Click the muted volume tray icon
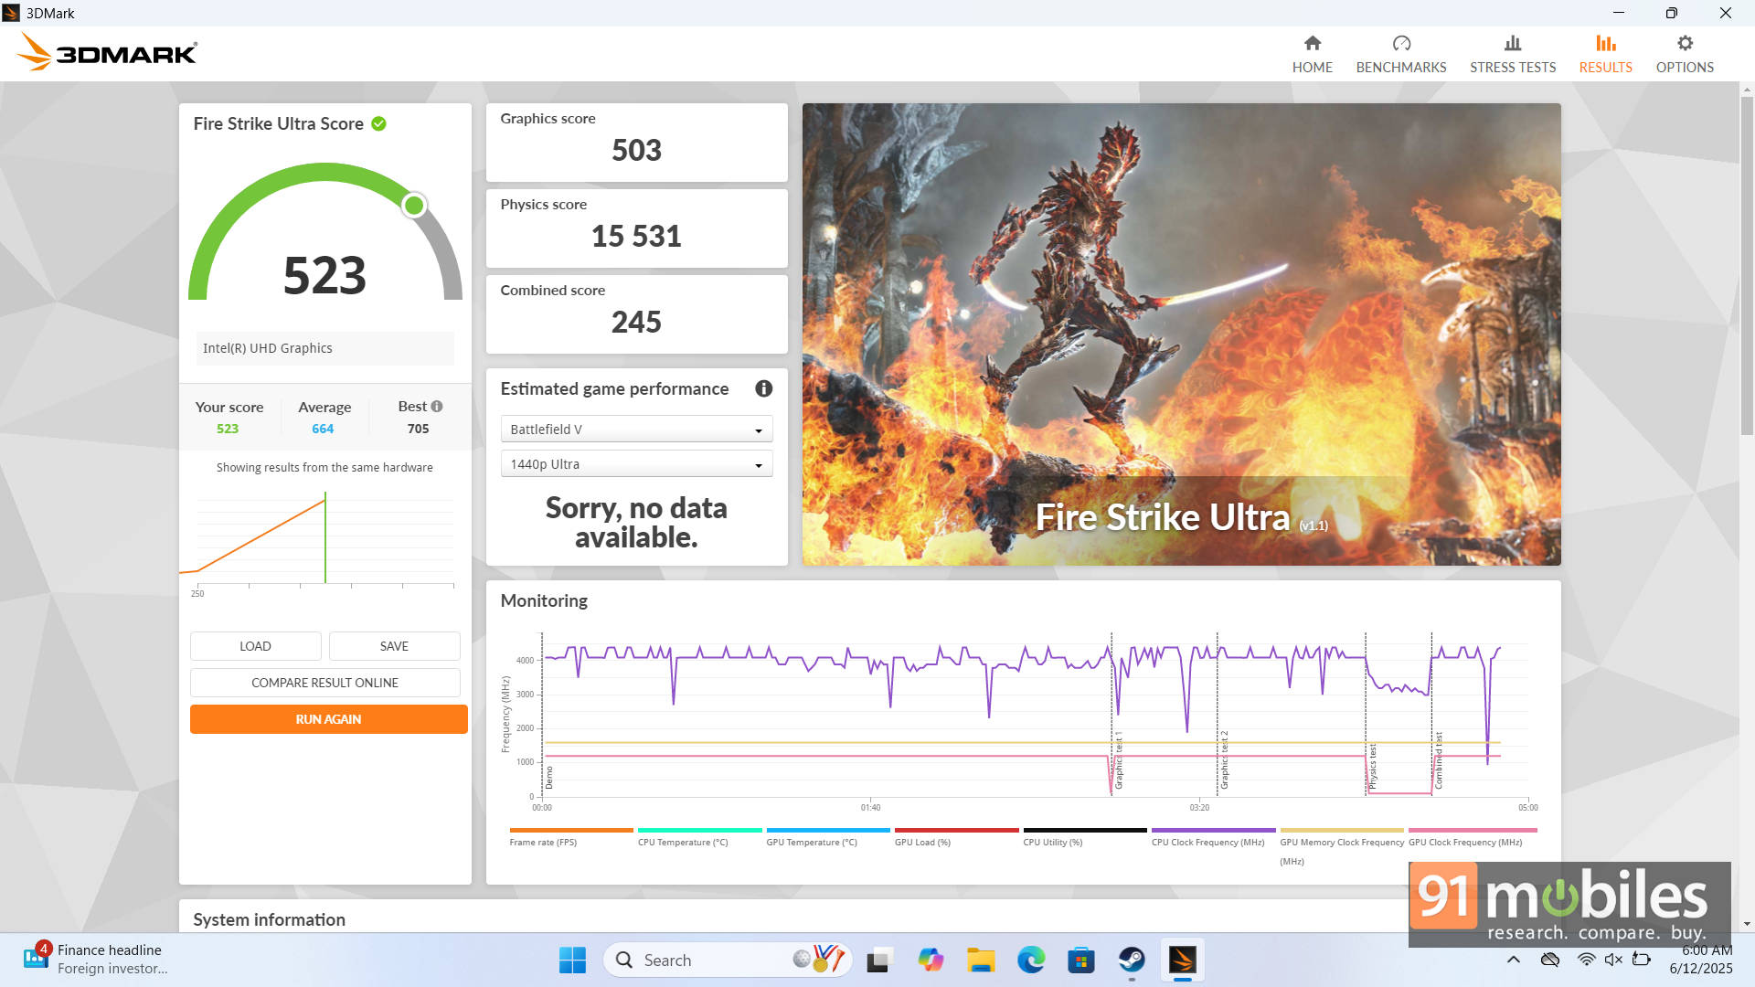This screenshot has height=987, width=1755. [1613, 960]
